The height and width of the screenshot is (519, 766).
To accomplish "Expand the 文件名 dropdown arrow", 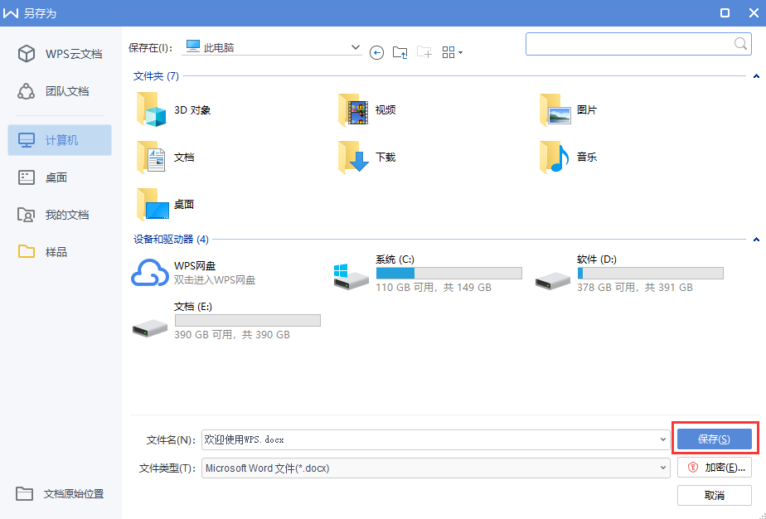I will [663, 440].
